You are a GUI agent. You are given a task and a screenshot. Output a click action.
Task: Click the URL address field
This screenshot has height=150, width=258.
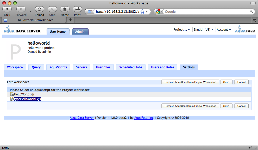click(x=117, y=11)
